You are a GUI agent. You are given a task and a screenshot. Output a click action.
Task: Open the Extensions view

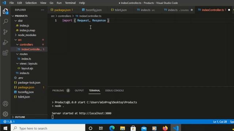(x=5, y=53)
